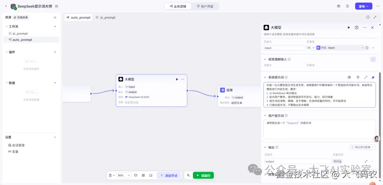Image resolution: width=383 pixels, height=185 pixels.
Task: Open the prompt tips bulb in 系统提示词
Action: (x=358, y=77)
